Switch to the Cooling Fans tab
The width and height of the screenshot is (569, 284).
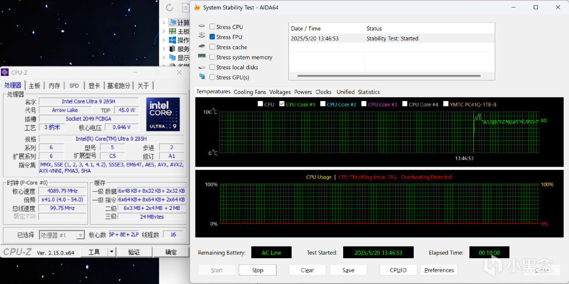click(x=250, y=92)
